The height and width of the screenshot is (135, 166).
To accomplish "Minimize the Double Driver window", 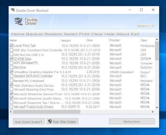I will pos(130,10).
